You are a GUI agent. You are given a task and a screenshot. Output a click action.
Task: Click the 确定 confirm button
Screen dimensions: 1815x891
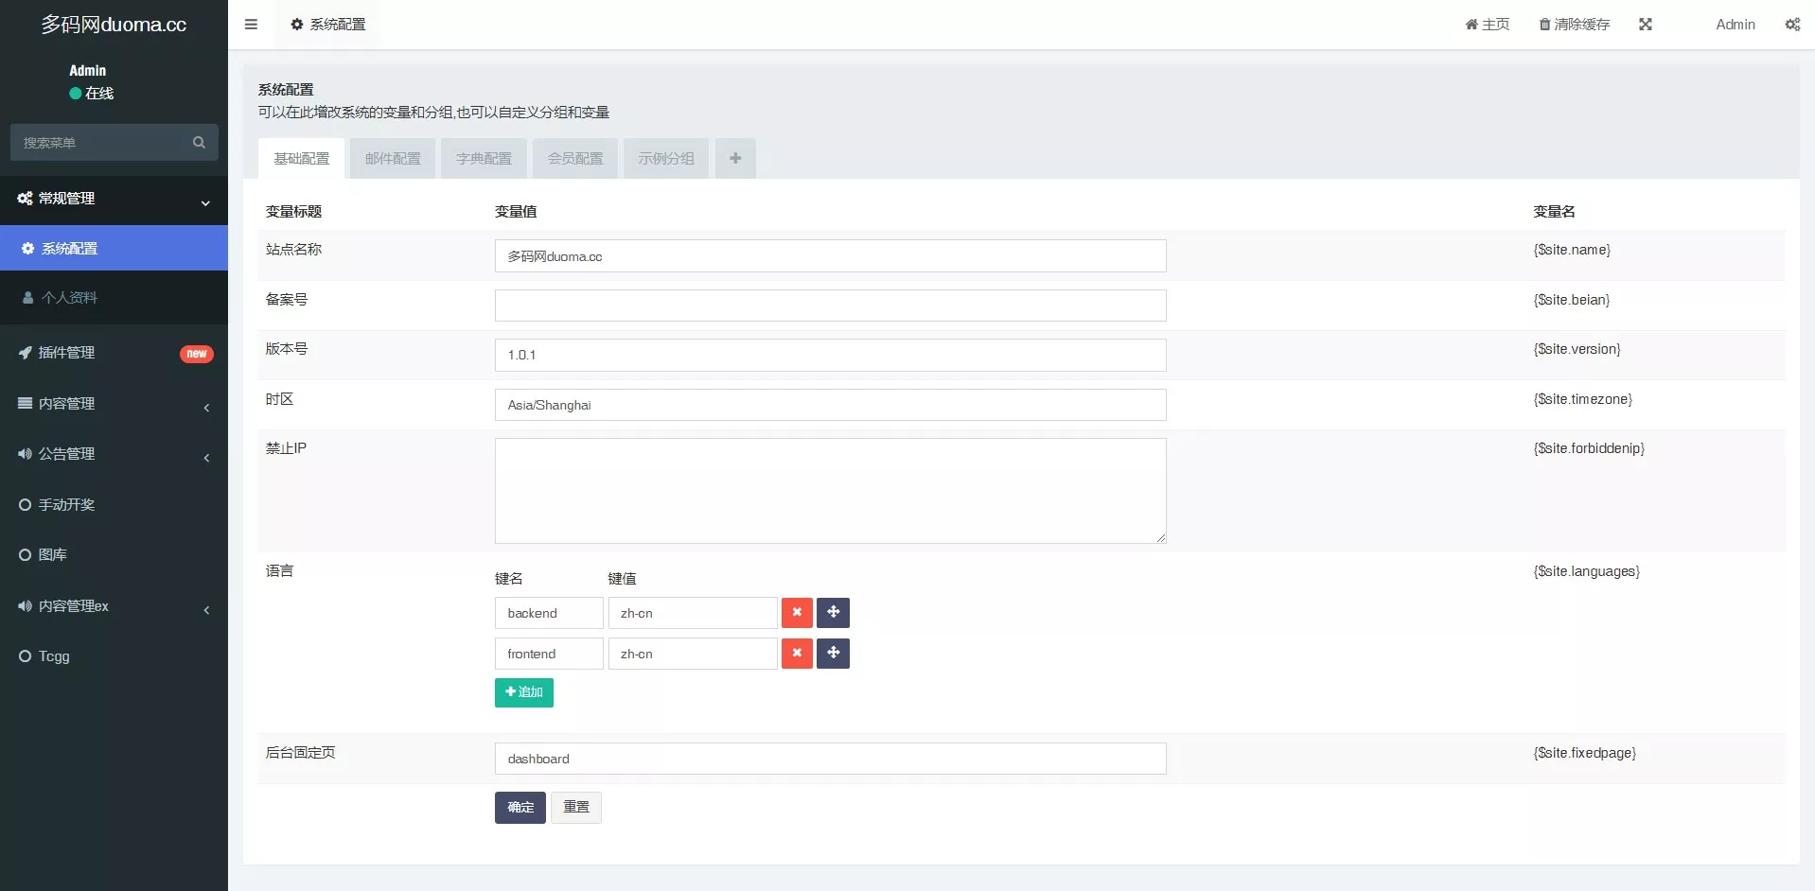pos(519,807)
